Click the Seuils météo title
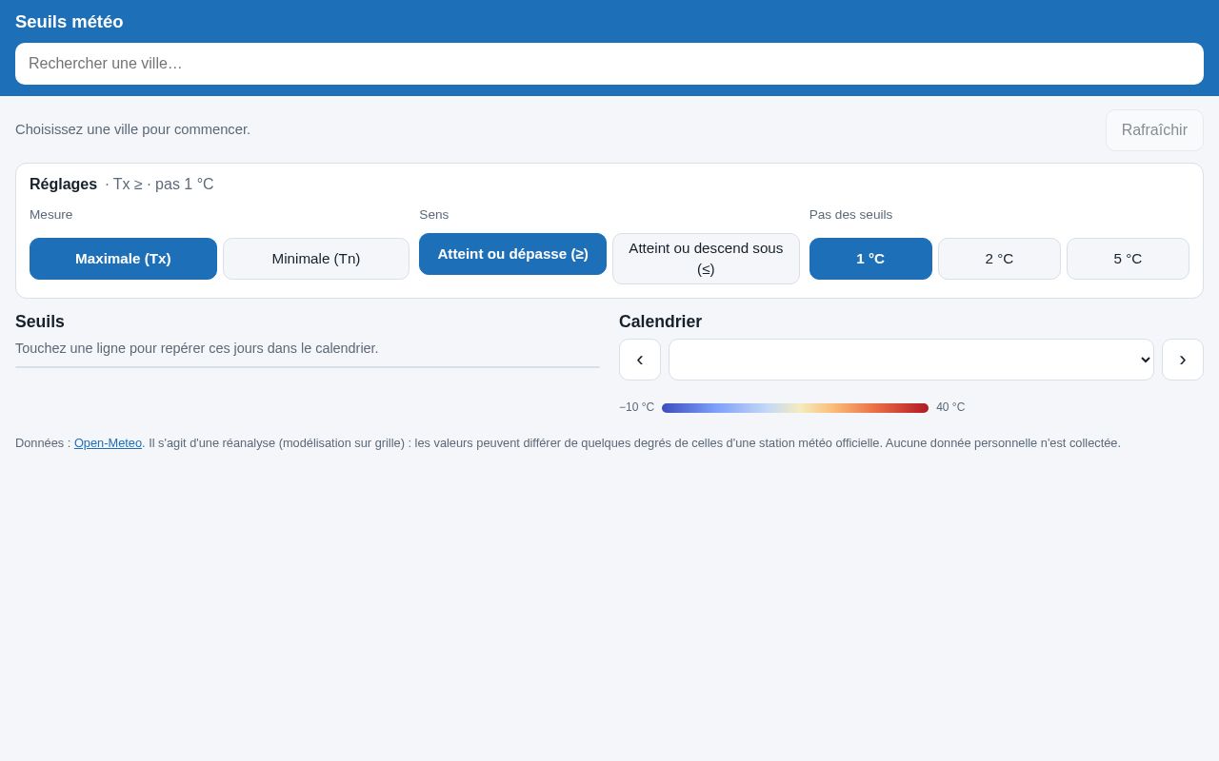The image size is (1219, 761). (70, 22)
